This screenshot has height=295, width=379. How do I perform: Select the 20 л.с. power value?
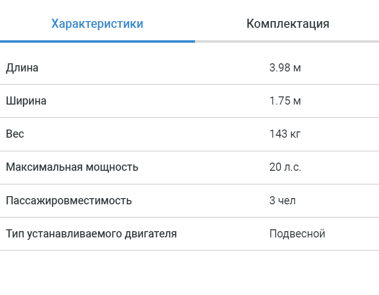[285, 167]
